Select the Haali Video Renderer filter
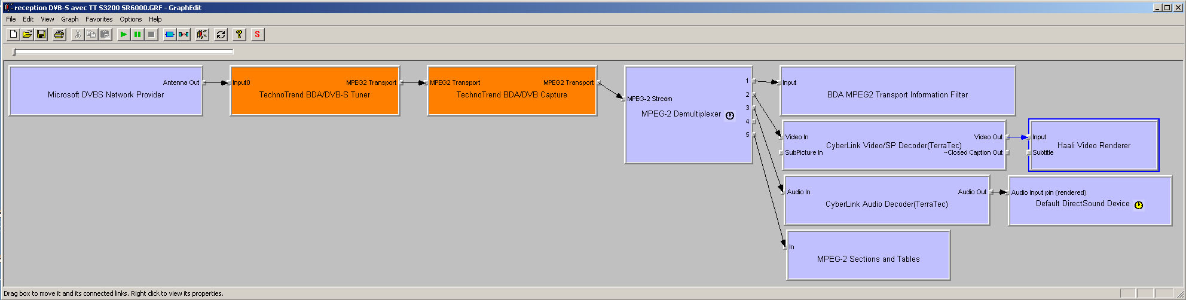The width and height of the screenshot is (1186, 300). click(1094, 145)
